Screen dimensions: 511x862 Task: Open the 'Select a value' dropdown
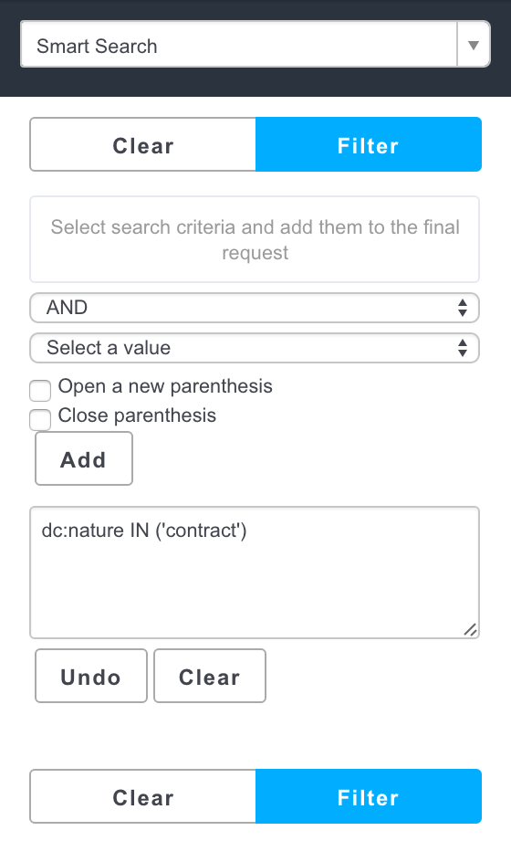255,348
